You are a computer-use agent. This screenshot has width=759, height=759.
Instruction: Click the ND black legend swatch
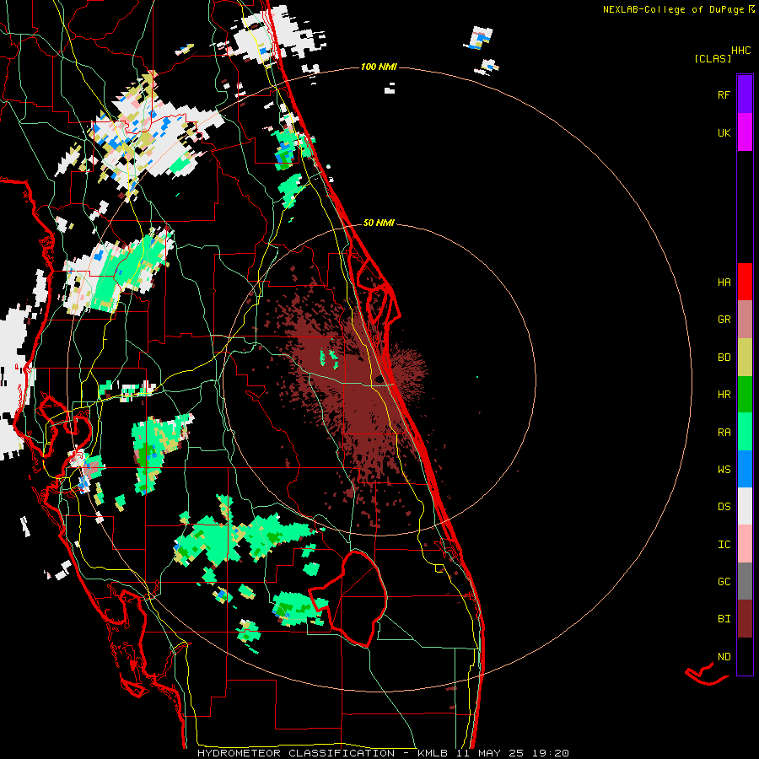[745, 656]
